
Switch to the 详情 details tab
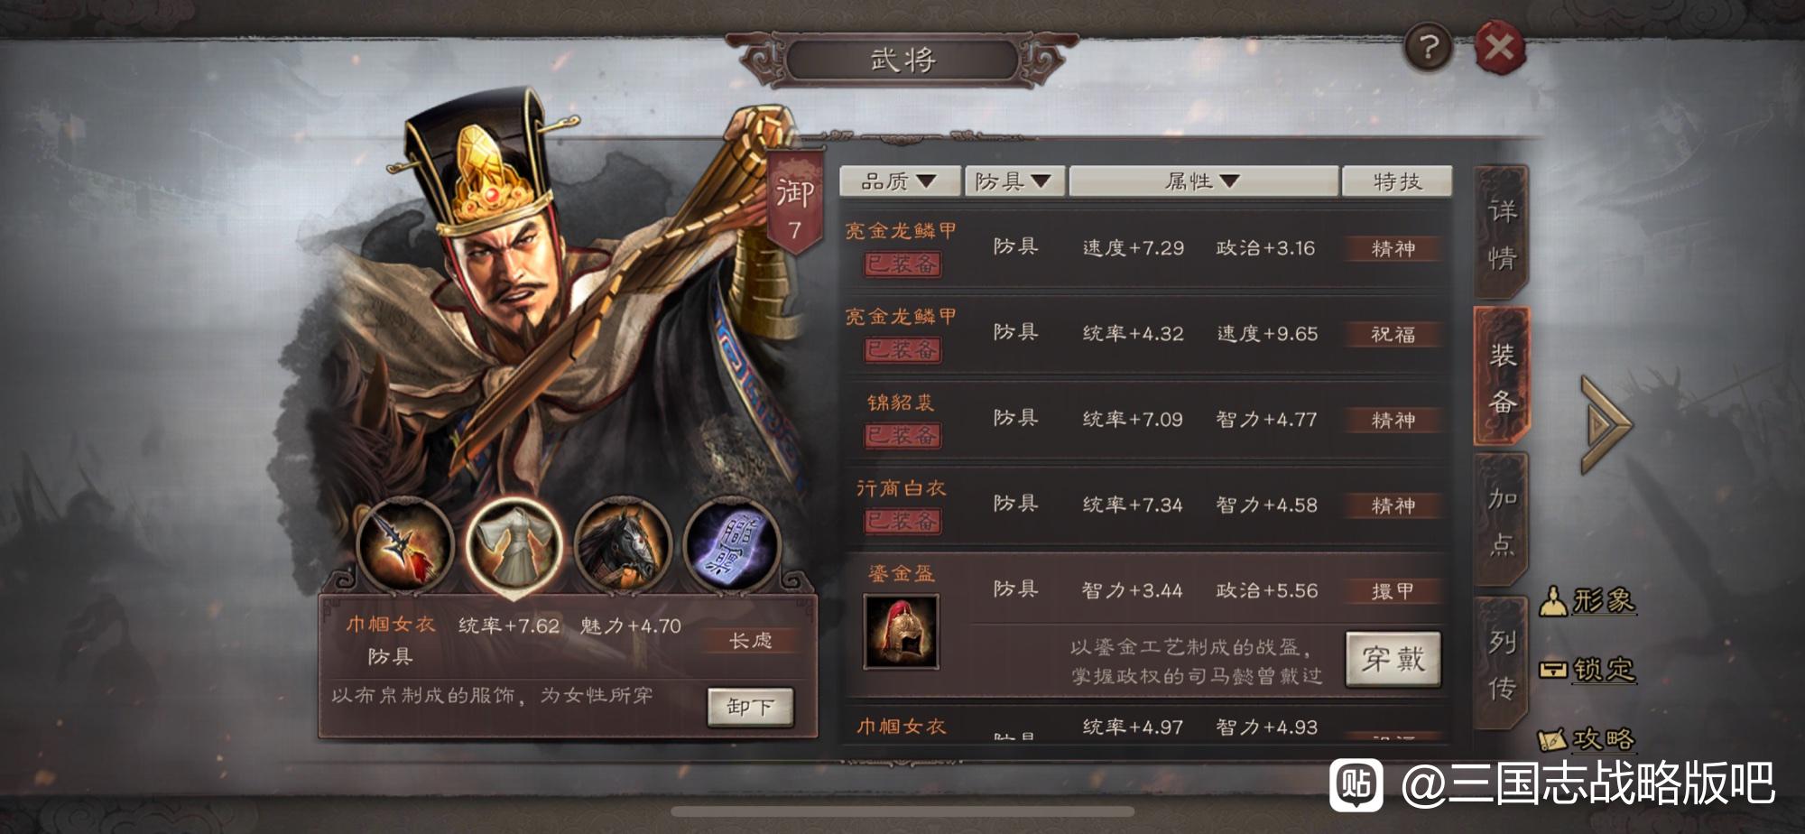[1502, 234]
